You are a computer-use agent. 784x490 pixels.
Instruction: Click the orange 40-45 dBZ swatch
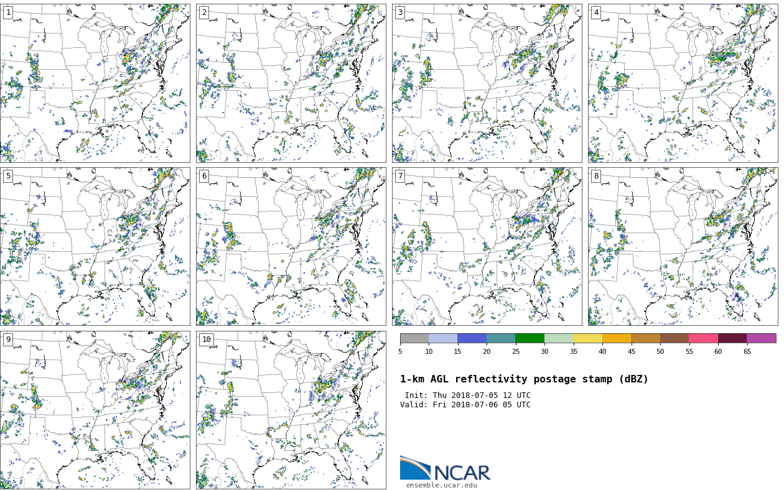(617, 338)
